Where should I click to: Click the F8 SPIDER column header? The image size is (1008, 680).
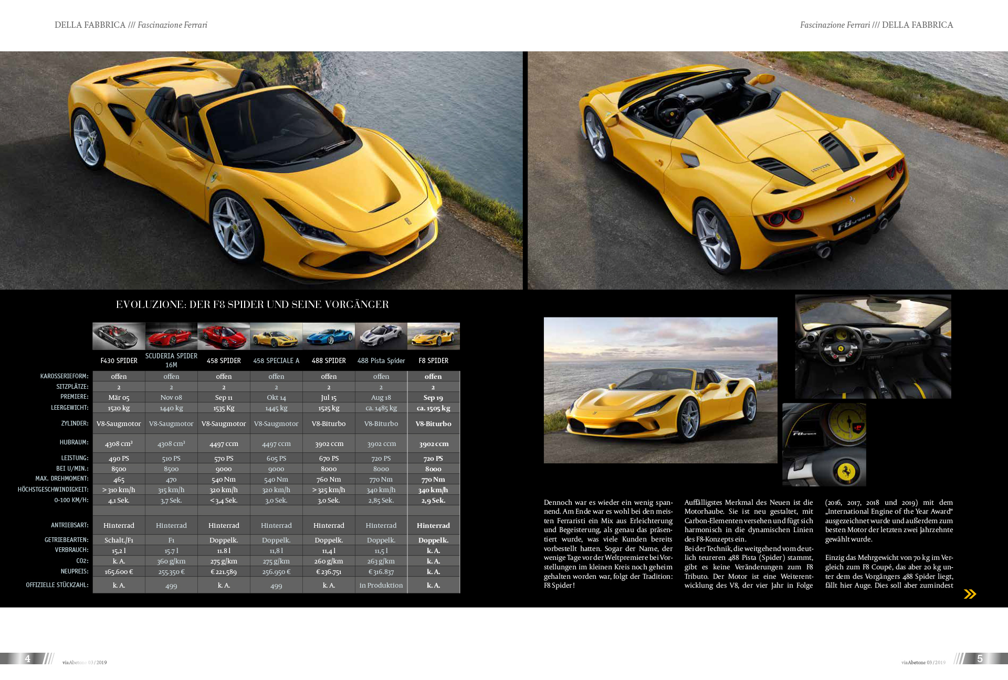click(433, 360)
